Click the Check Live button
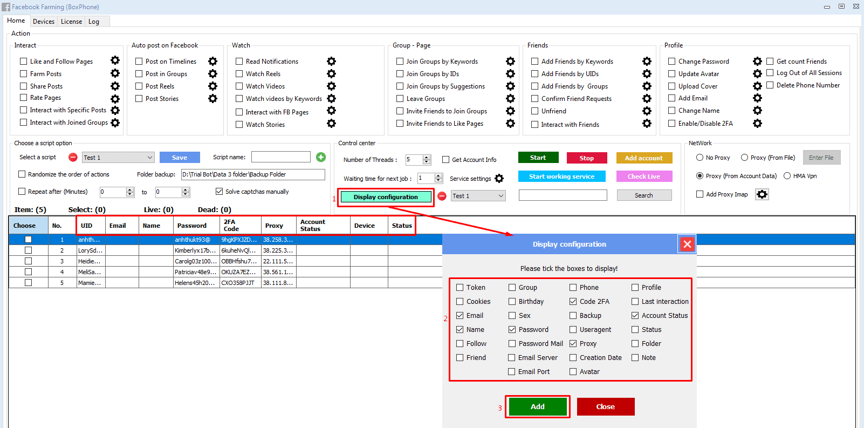The height and width of the screenshot is (428, 864). (x=644, y=176)
